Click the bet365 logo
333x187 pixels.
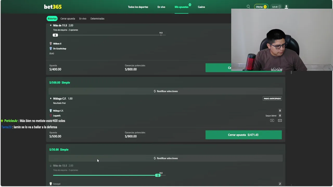coord(53,7)
